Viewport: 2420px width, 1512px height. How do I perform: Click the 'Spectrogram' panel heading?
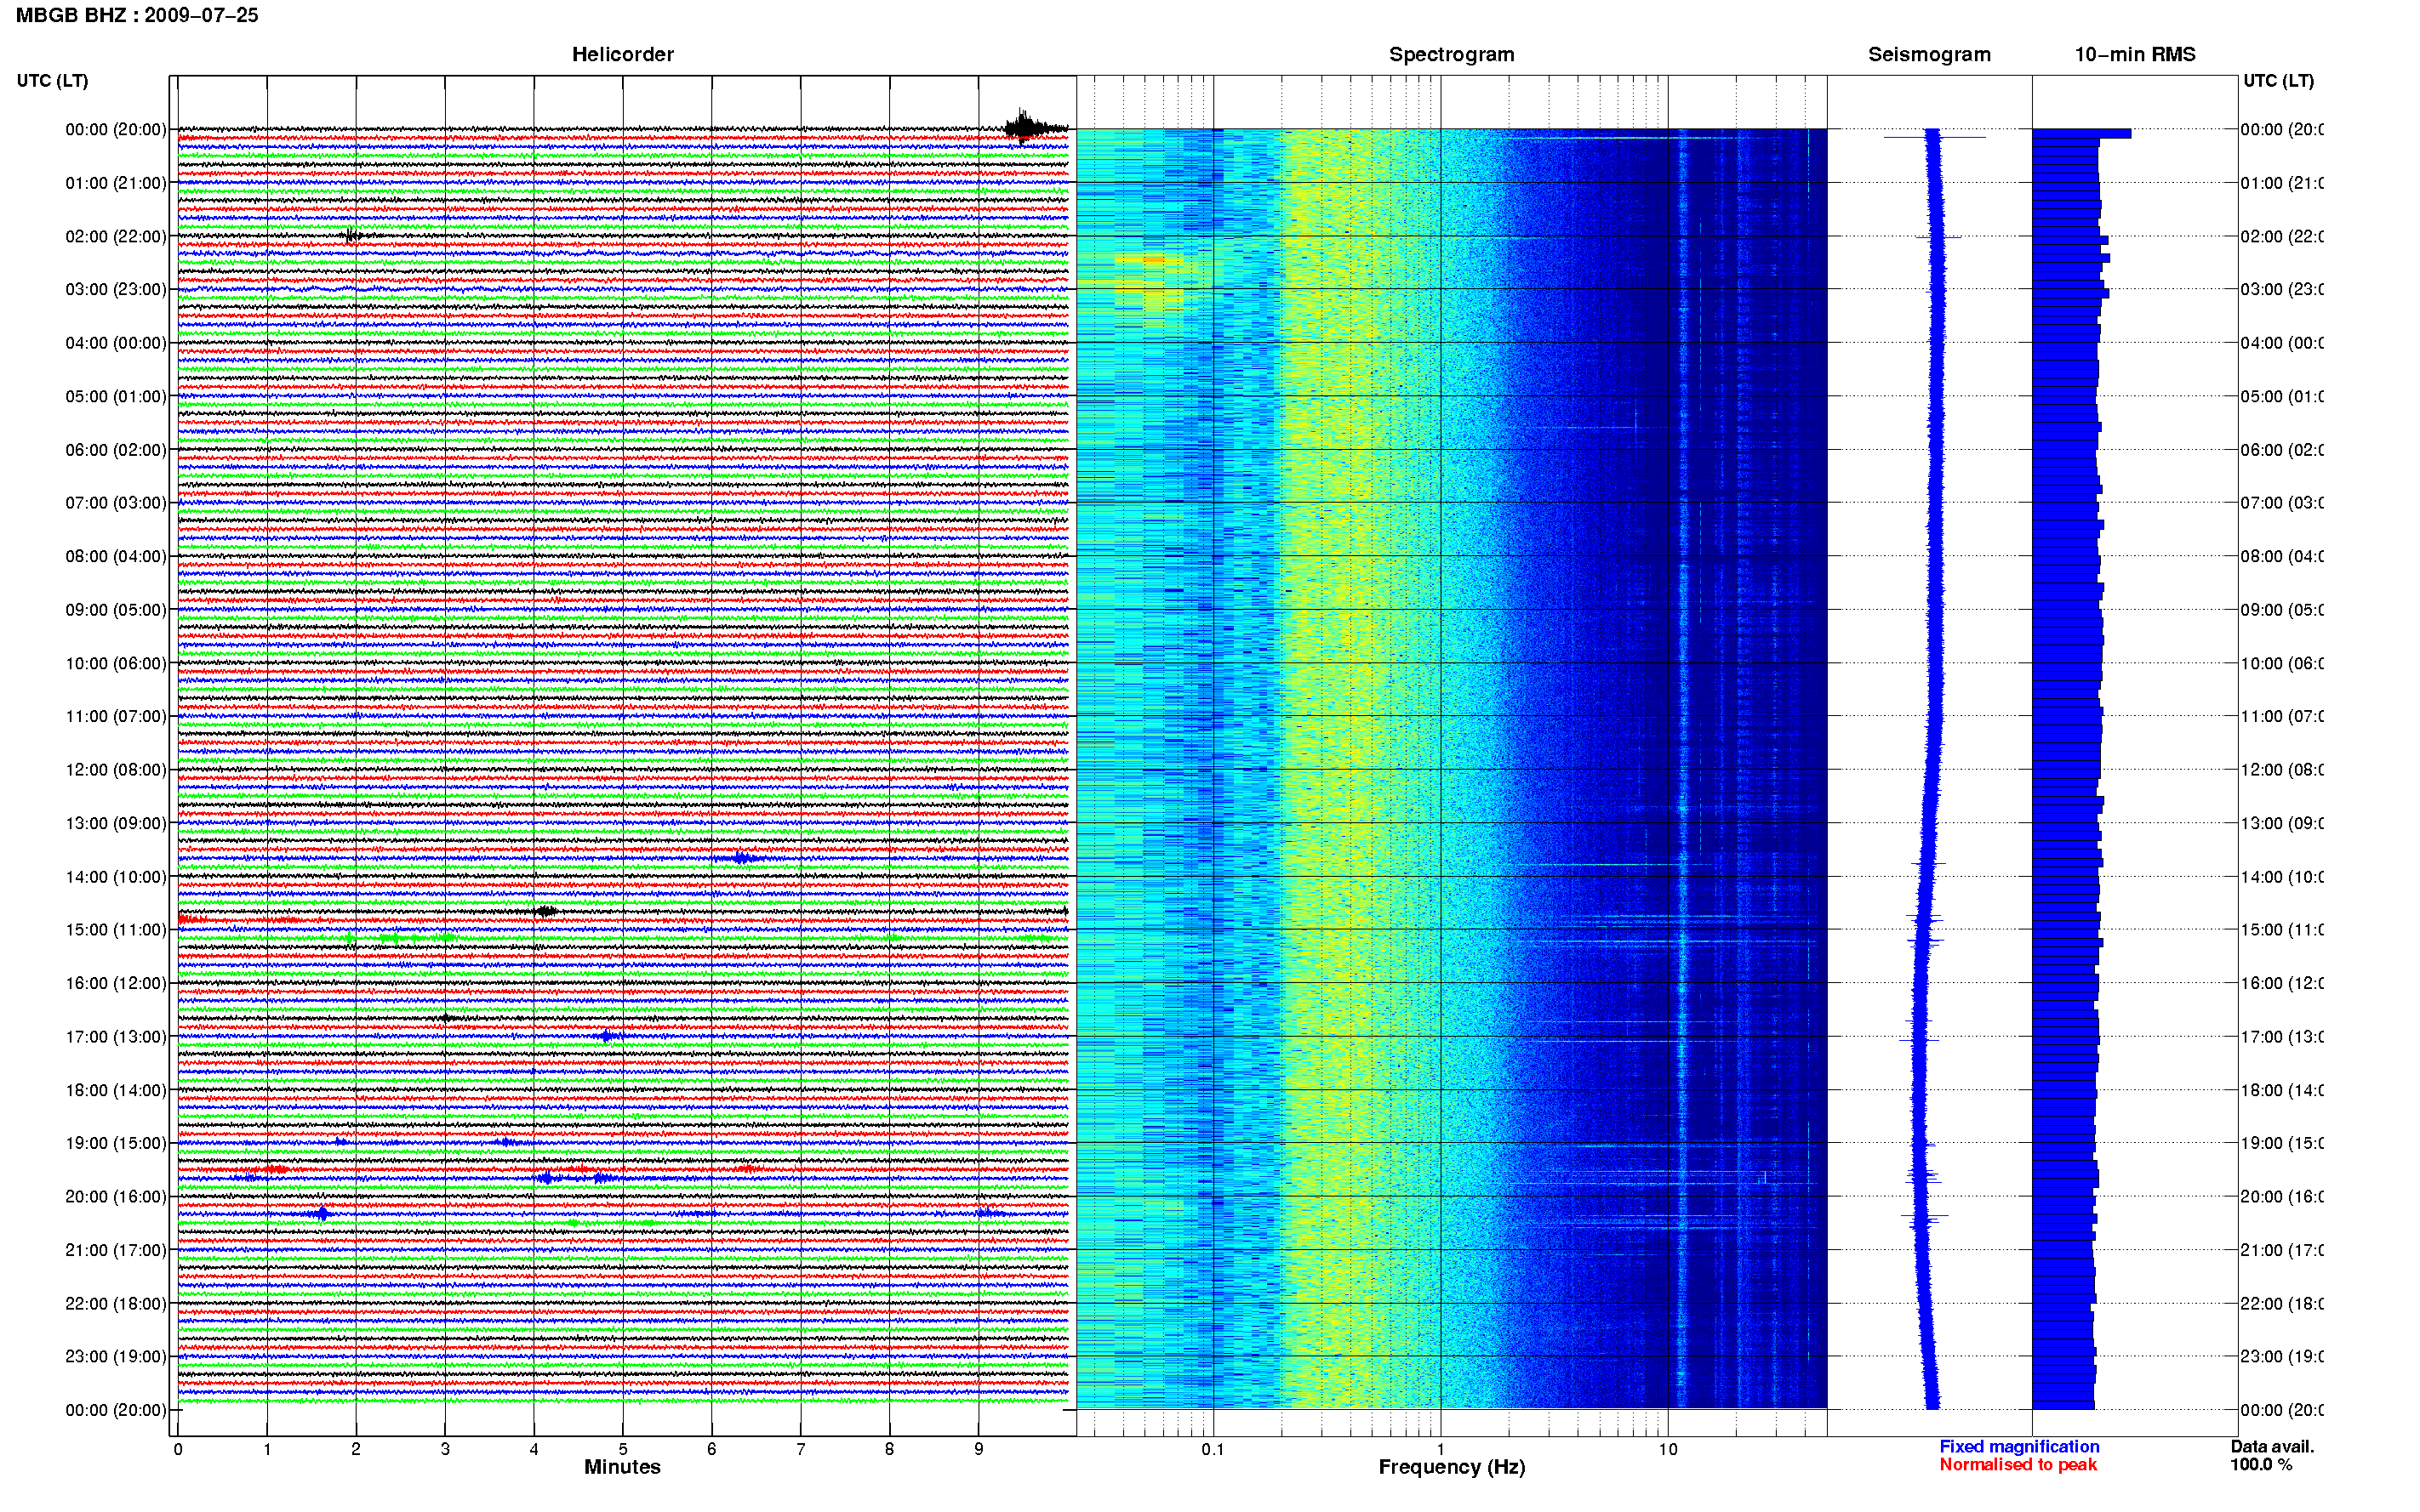point(1452,54)
